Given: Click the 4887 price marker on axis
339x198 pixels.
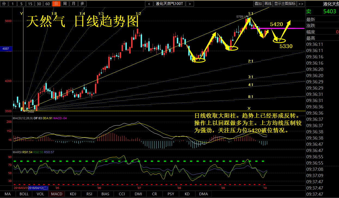Looking at the screenshot, I should point(5,49).
